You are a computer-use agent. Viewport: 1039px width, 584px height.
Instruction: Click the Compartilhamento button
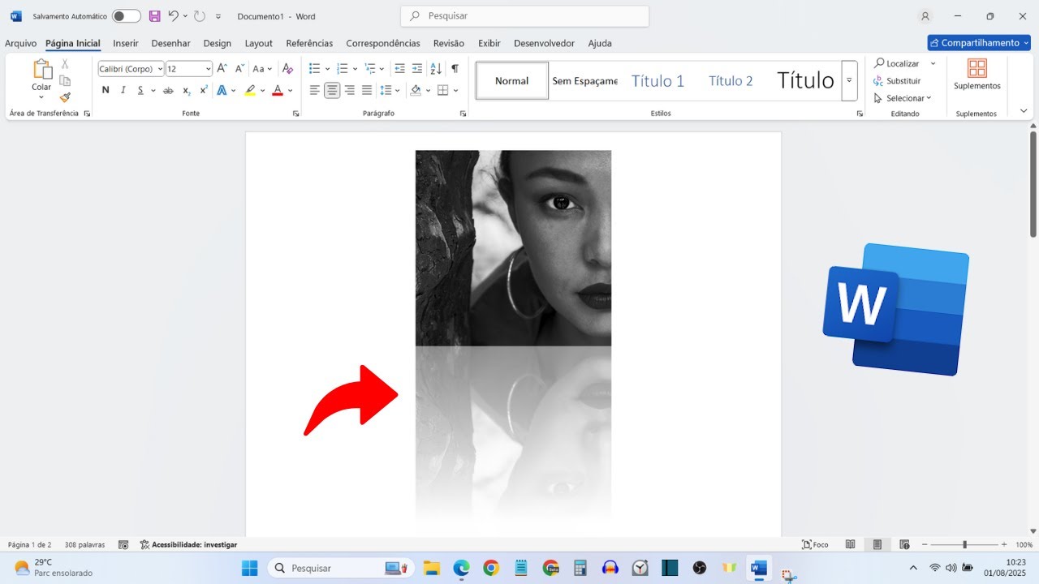(x=979, y=43)
